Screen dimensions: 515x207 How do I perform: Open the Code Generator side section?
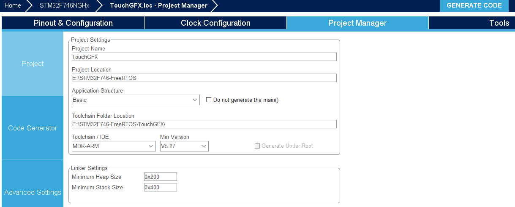pos(33,128)
